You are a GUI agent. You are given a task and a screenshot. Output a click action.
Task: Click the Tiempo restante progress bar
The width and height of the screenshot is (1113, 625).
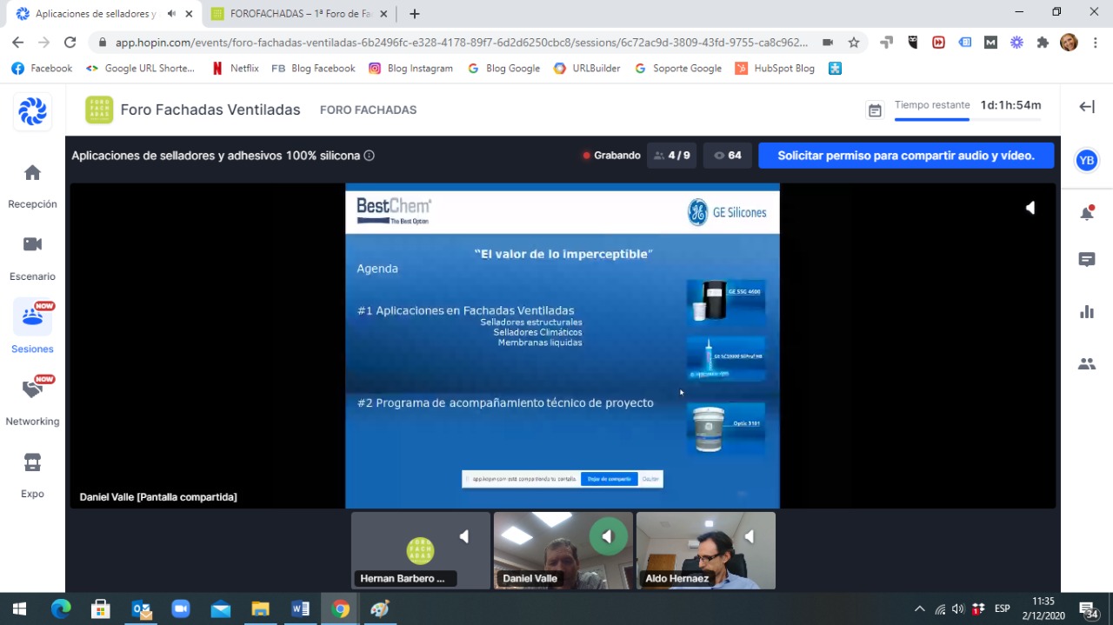point(968,120)
